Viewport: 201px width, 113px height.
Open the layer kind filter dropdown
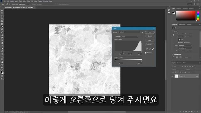177,66
